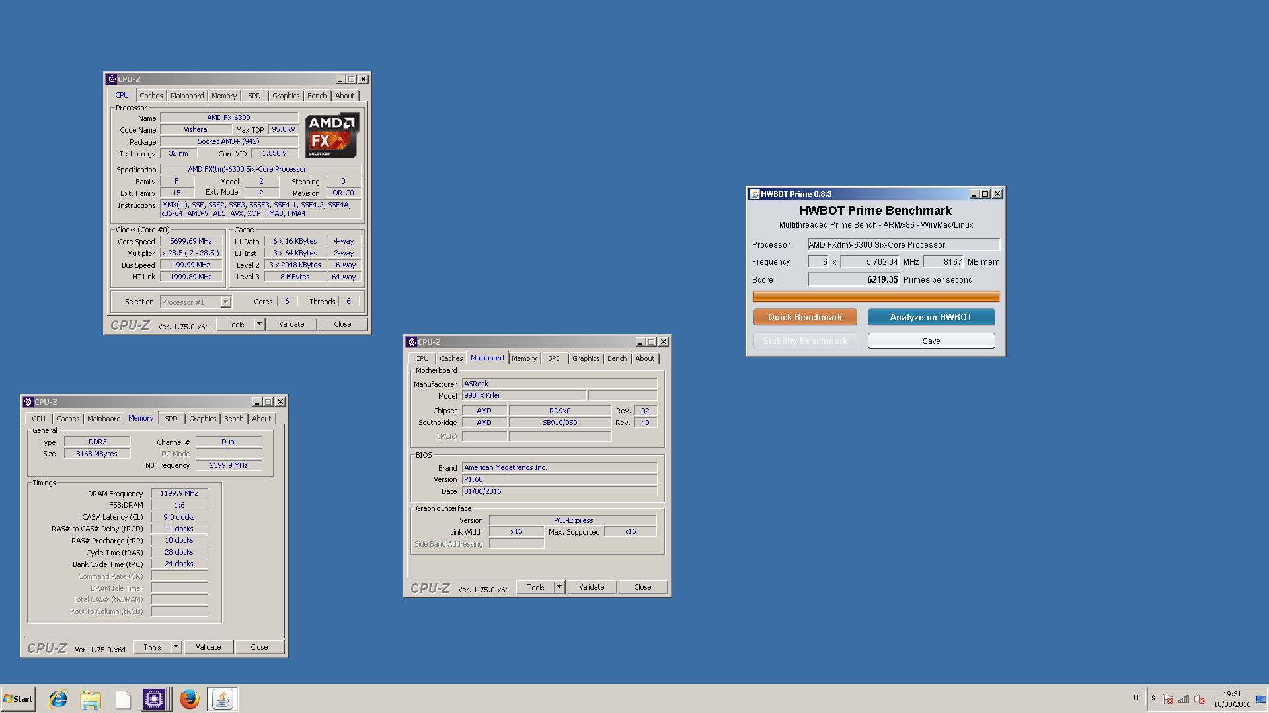
Task: Minimize the Memory CPU-Z window
Action: tap(256, 402)
